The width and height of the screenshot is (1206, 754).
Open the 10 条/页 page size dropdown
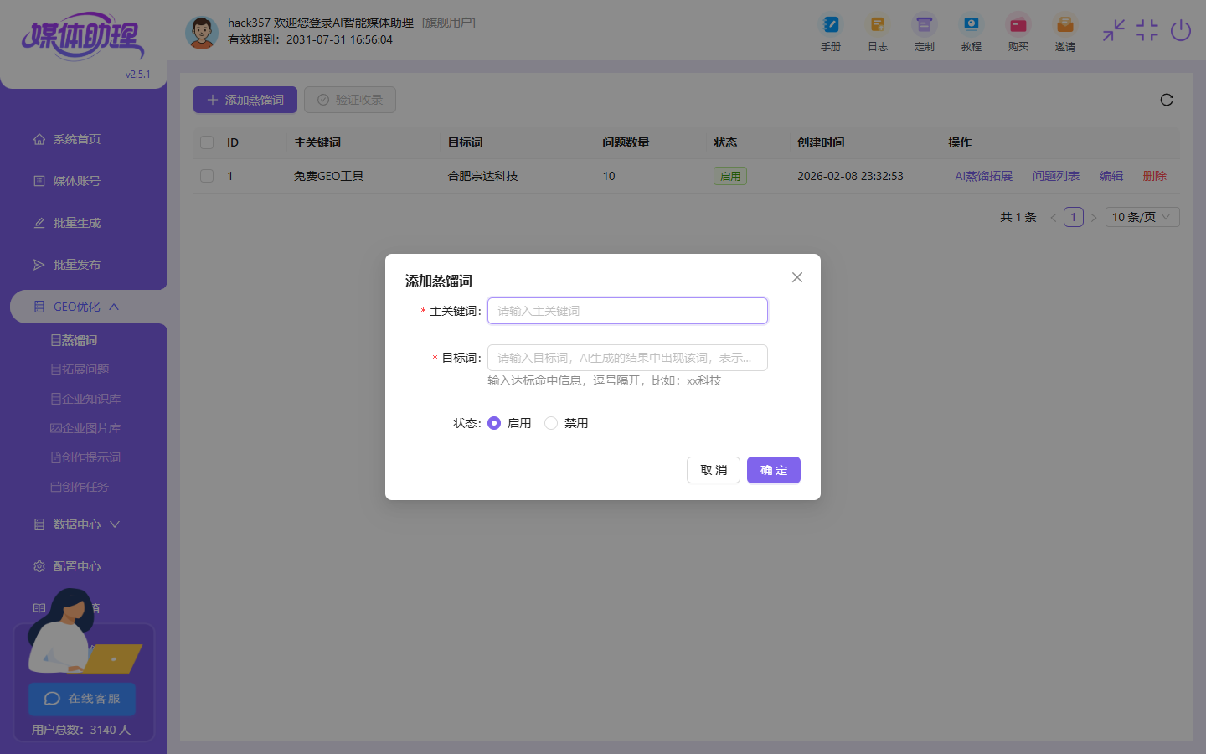click(1142, 217)
